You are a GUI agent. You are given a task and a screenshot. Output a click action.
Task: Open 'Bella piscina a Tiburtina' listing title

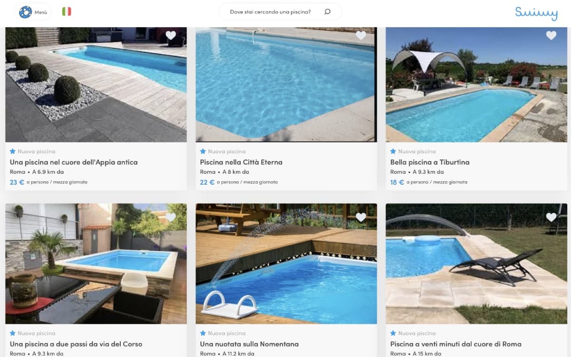pyautogui.click(x=430, y=162)
